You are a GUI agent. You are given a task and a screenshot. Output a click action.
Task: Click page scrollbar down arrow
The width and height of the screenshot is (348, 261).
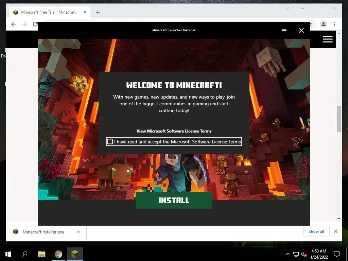(339, 219)
